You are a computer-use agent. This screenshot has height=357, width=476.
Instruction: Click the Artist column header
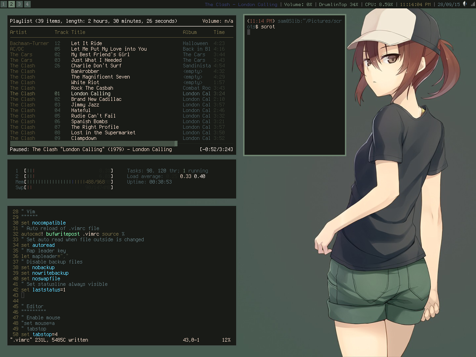pos(19,32)
